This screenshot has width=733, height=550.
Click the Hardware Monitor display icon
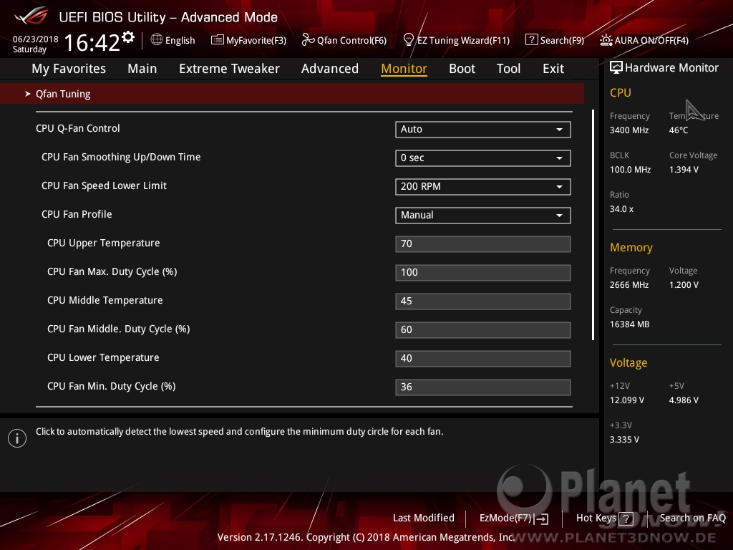[616, 67]
